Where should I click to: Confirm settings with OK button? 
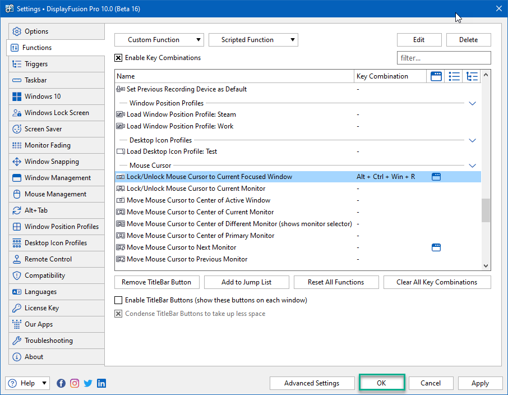coord(382,383)
